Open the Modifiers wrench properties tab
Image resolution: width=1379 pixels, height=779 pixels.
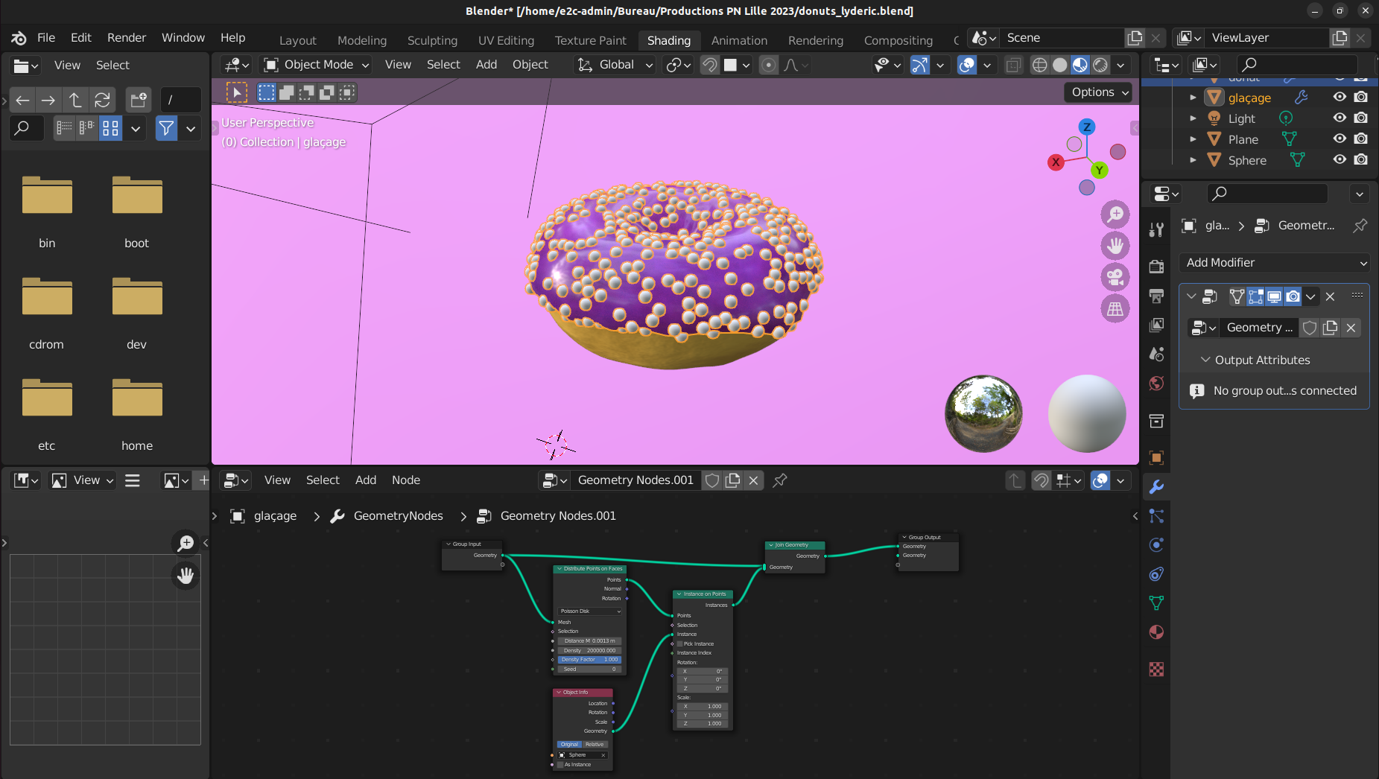[1156, 487]
